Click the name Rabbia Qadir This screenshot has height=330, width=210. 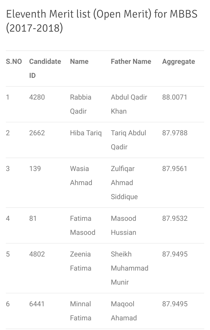(x=80, y=104)
